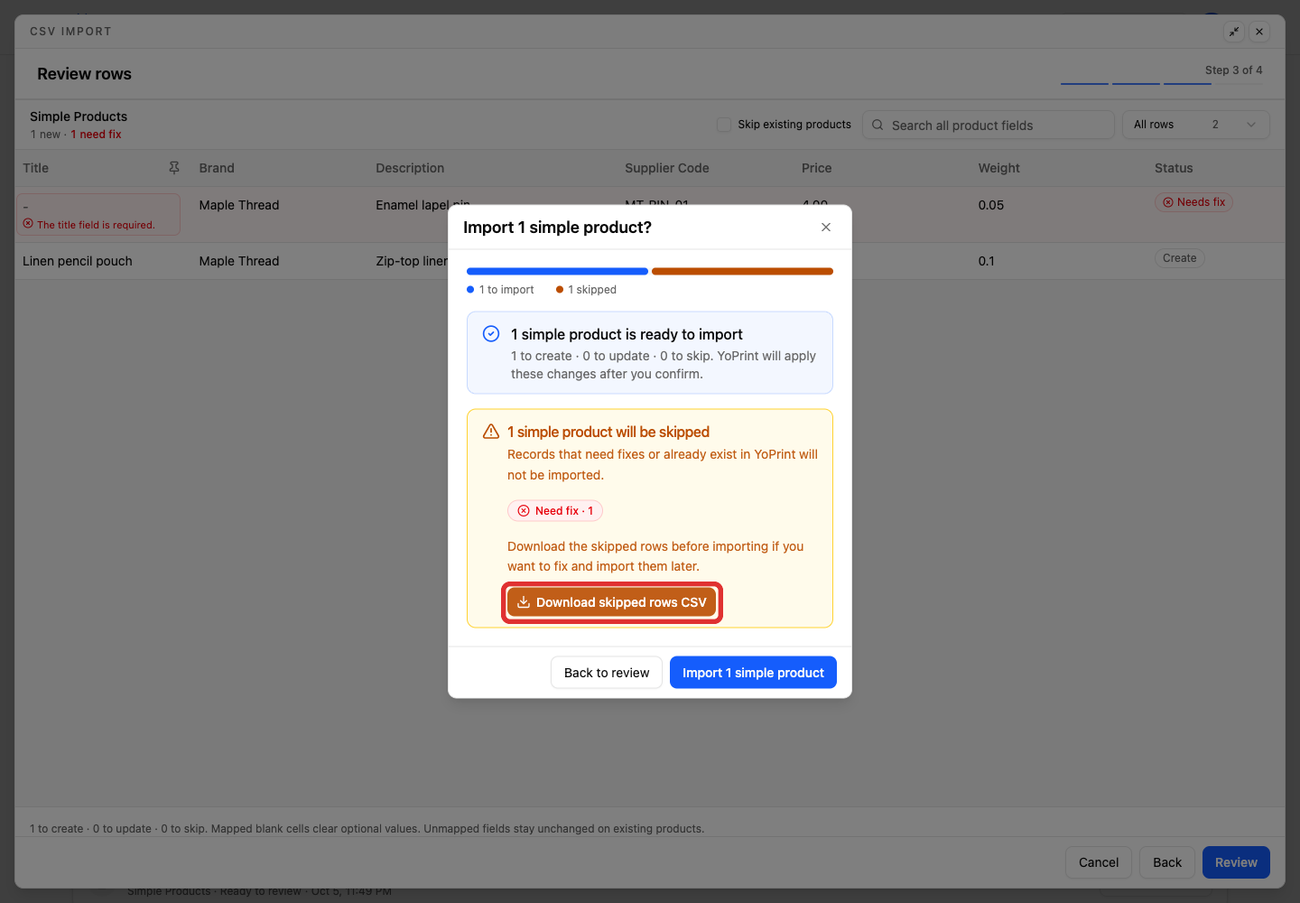Open the All rows filter dropdown
1300x903 pixels.
click(1195, 125)
